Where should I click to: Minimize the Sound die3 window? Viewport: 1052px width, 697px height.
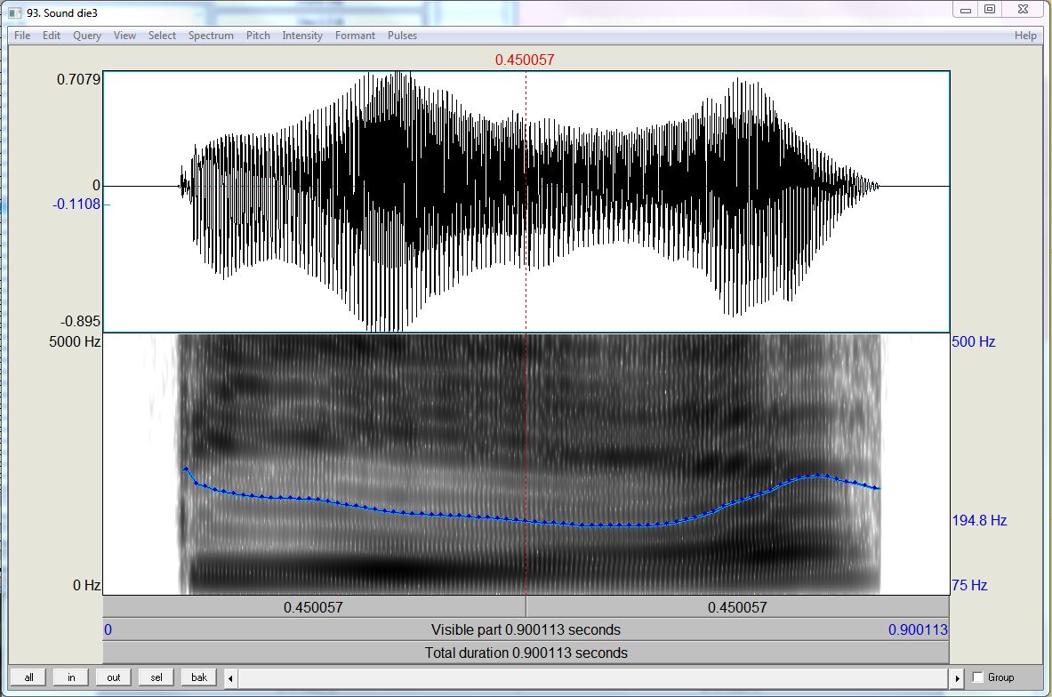[966, 10]
